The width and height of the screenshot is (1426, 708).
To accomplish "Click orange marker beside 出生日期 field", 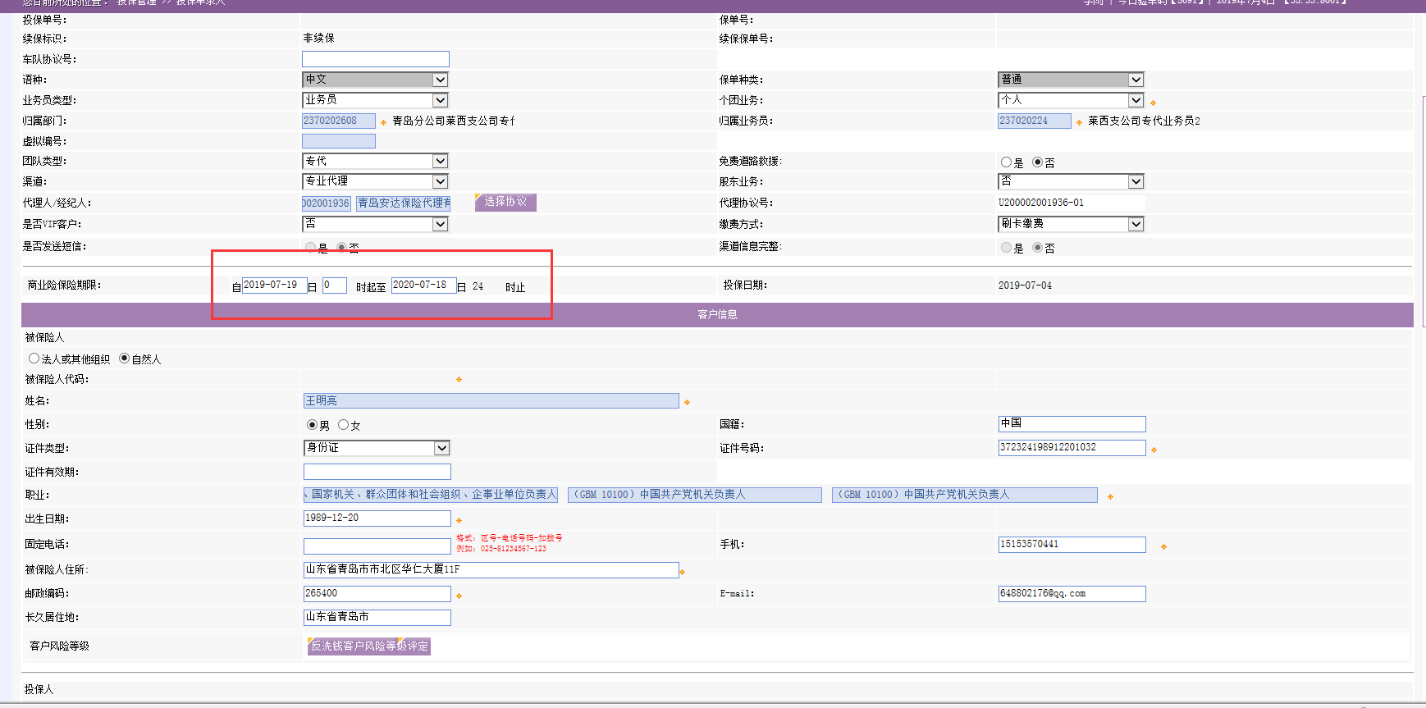I will coord(459,520).
